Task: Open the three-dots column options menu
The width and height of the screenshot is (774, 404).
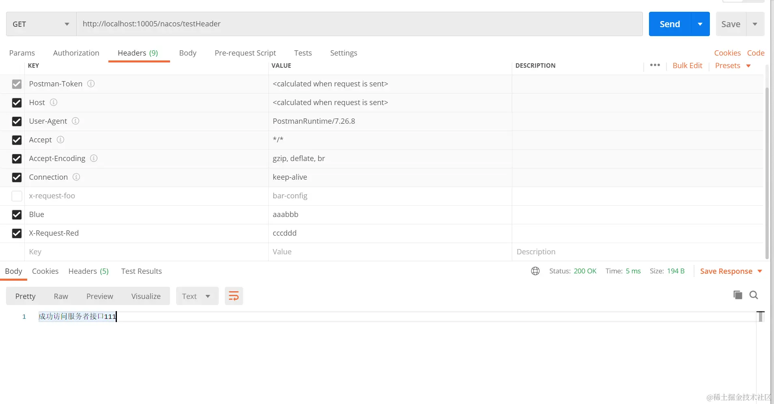Action: coord(655,65)
